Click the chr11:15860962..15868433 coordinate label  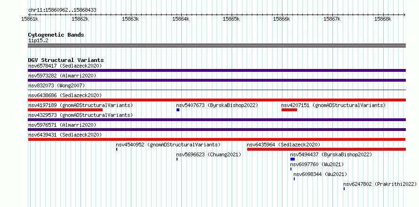click(x=62, y=10)
